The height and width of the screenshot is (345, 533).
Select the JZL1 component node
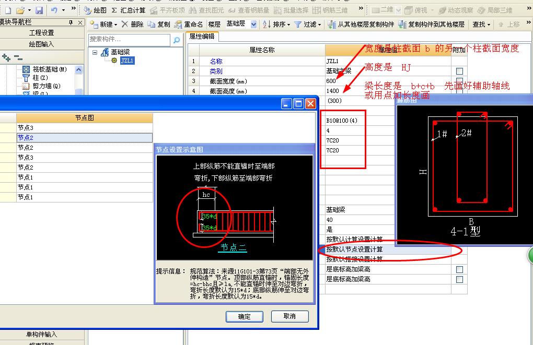[127, 61]
